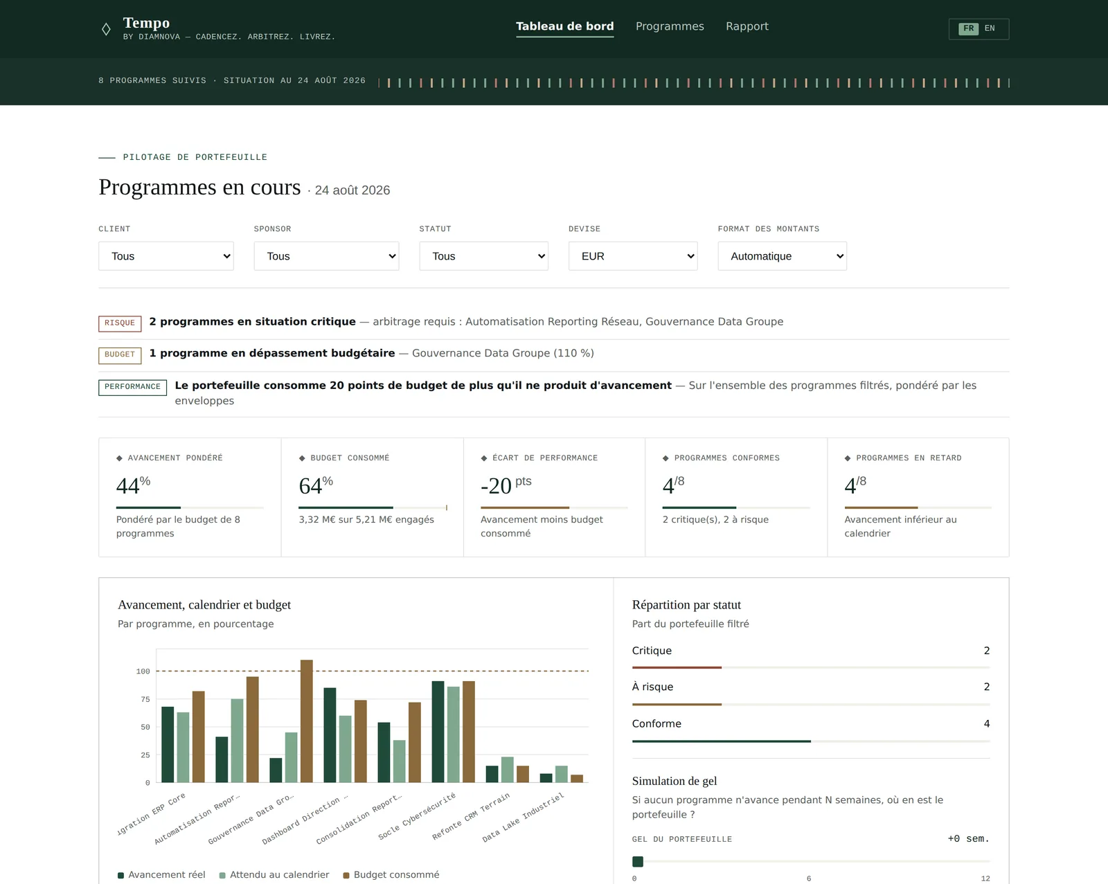
Task: Change the Devise EUR dropdown
Action: point(633,256)
